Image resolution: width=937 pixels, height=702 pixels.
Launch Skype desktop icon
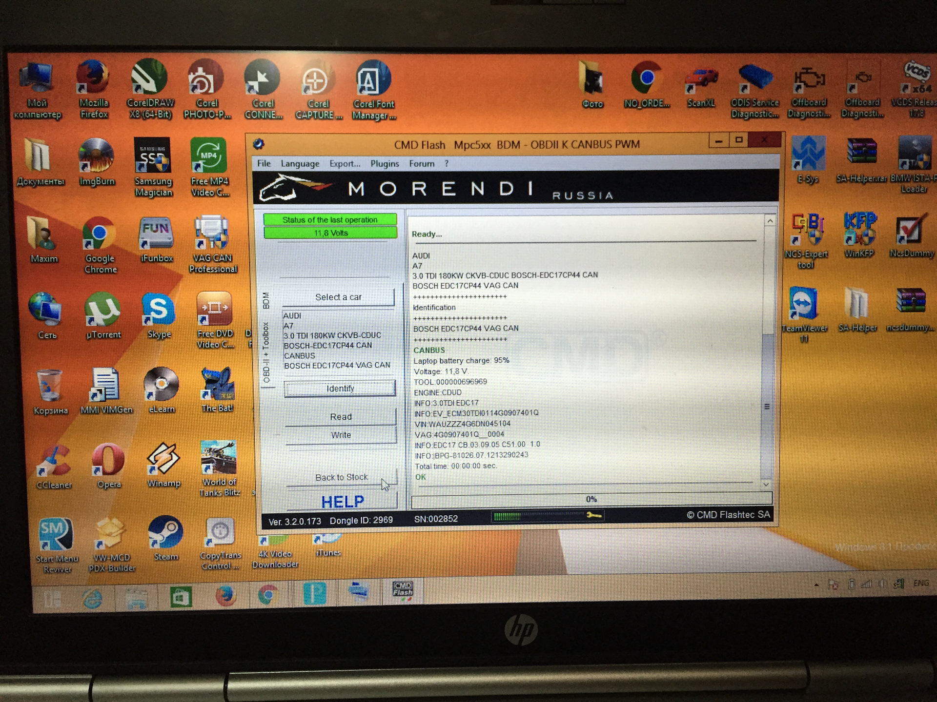pos(159,315)
